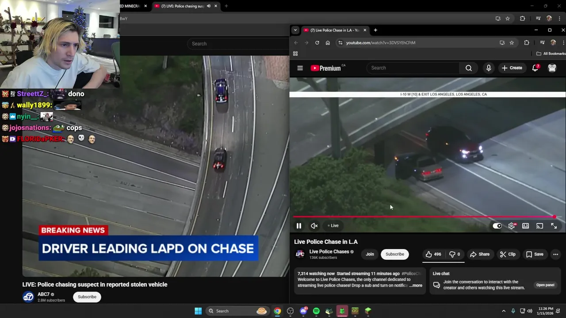Open the back window Extensions puzzle icon
566x318 pixels.
(x=522, y=19)
